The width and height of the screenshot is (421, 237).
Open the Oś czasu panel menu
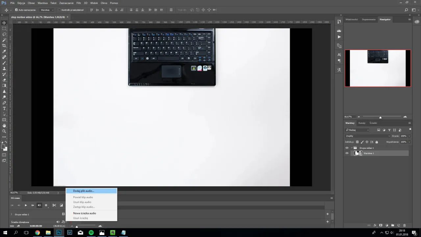(332, 198)
